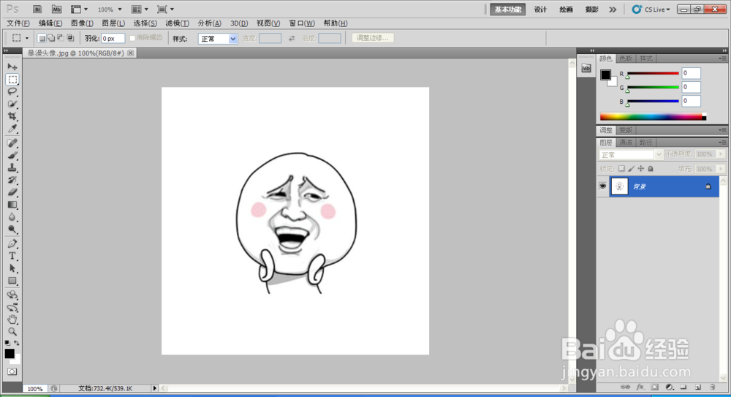Select the Dodge tool
Screen dimensions: 731x397
pyautogui.click(x=12, y=229)
